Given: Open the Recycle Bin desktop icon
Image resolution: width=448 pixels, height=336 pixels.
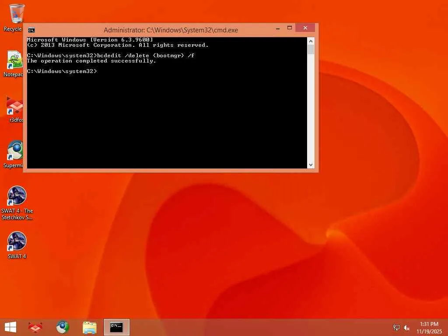Looking at the screenshot, I should [17, 17].
